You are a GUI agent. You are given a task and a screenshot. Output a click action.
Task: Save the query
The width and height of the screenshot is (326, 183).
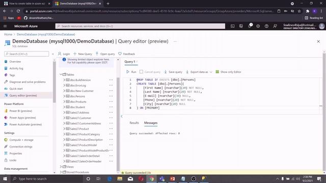coord(173,72)
